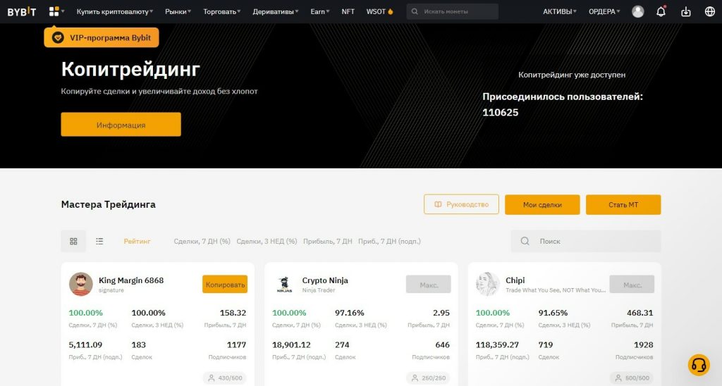Open the Руководство guide button
722x386 pixels.
(461, 204)
